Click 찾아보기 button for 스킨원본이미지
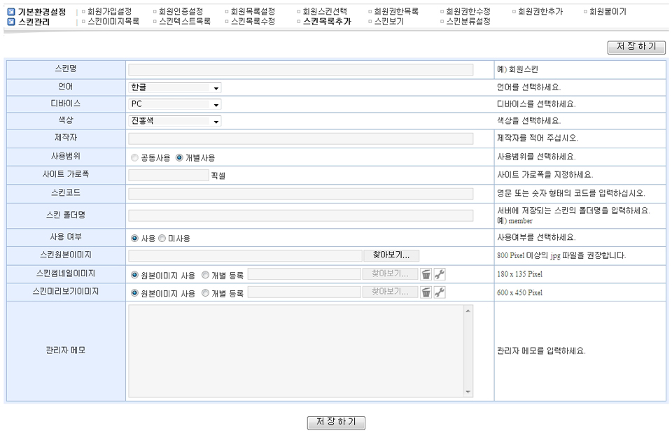 click(391, 255)
